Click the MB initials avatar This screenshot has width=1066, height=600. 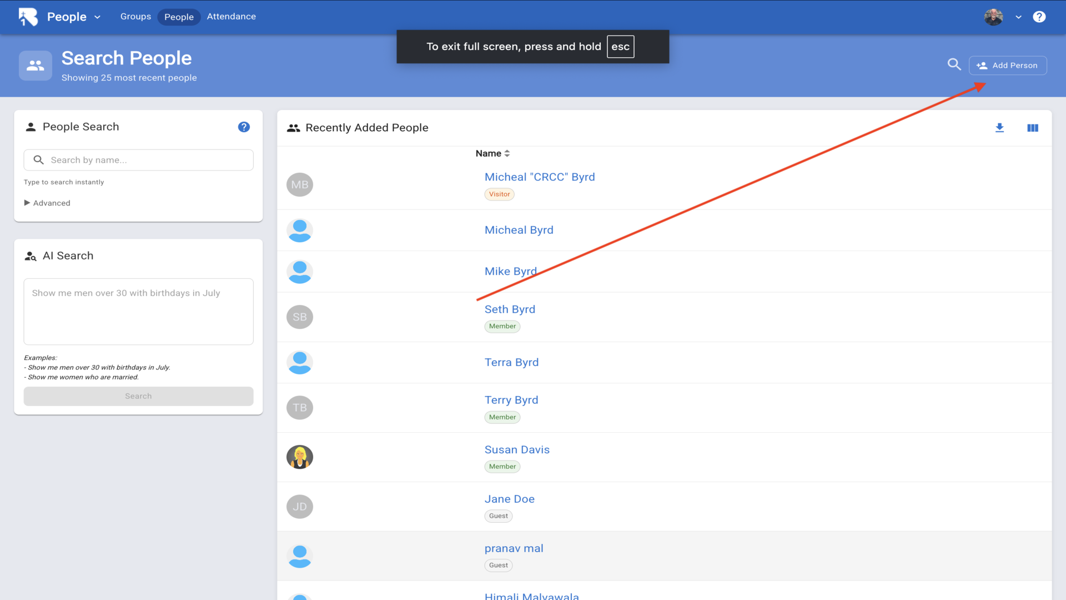click(x=300, y=184)
